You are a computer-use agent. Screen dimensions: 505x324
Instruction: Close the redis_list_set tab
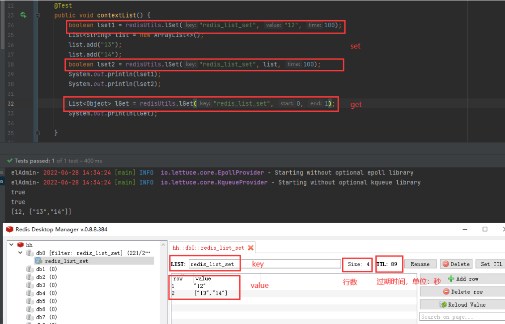pyautogui.click(x=250, y=247)
